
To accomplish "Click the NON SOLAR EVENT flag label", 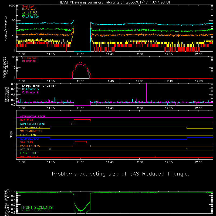I will click(x=33, y=124).
